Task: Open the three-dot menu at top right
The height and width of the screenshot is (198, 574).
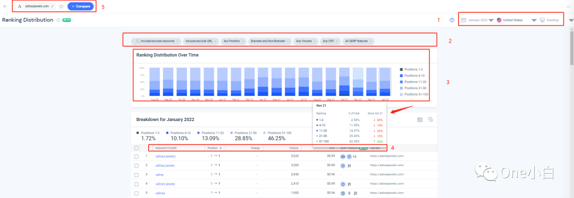Action: [x=568, y=6]
